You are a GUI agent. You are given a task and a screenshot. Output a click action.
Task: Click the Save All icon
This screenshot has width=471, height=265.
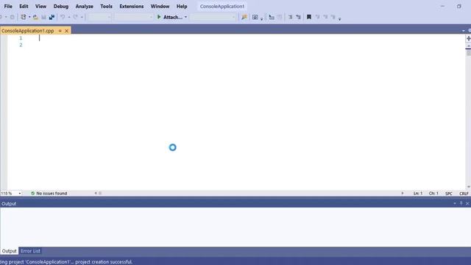[x=52, y=17]
